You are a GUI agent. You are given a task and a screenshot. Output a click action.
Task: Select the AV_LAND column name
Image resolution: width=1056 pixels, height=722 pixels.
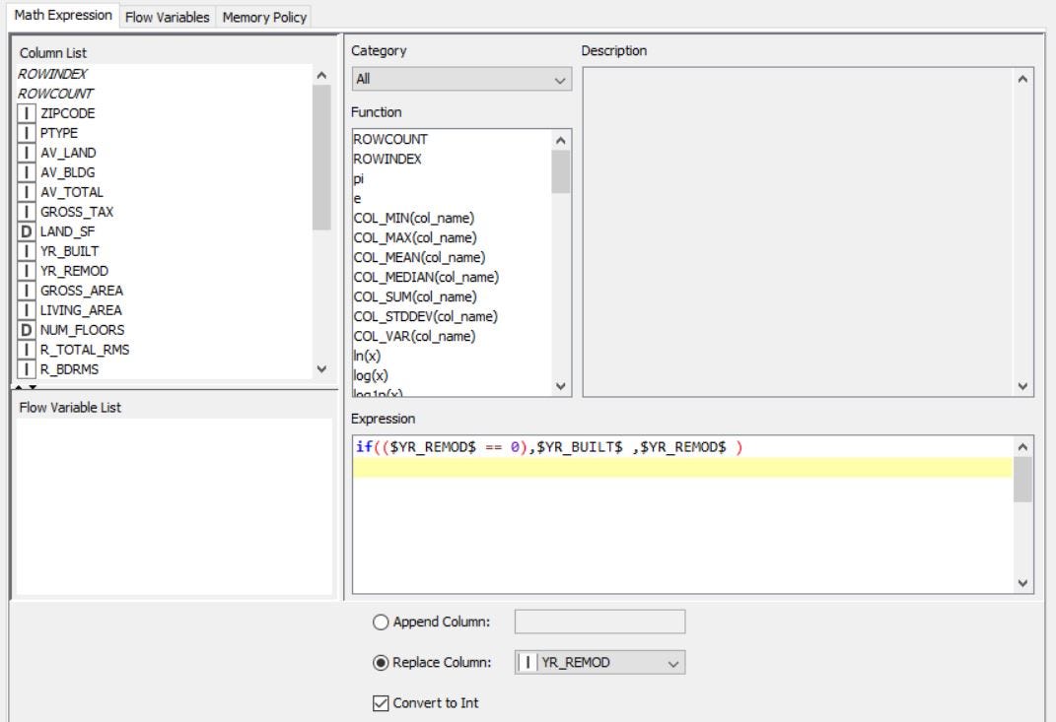68,153
